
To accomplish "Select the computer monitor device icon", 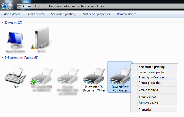I will 15,40.
